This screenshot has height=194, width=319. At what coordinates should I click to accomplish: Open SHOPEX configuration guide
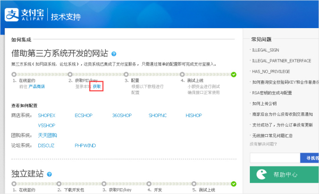click(x=47, y=116)
